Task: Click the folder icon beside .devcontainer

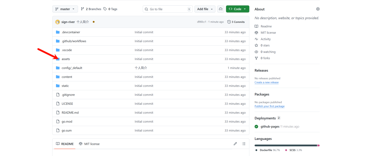Action: pos(58,32)
